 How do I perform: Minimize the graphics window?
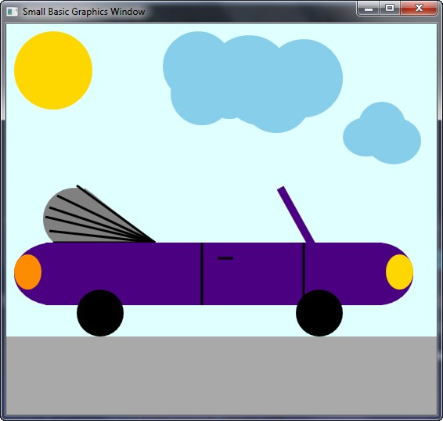[369, 9]
